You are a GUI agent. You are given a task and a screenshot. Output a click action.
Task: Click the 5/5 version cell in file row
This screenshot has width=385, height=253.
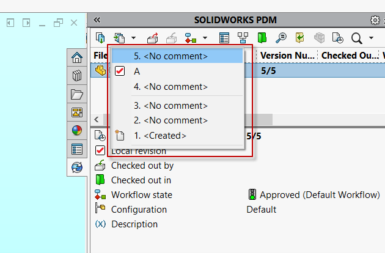[x=268, y=71]
